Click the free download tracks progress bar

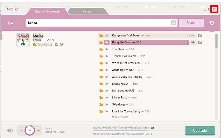[x=138, y=131]
